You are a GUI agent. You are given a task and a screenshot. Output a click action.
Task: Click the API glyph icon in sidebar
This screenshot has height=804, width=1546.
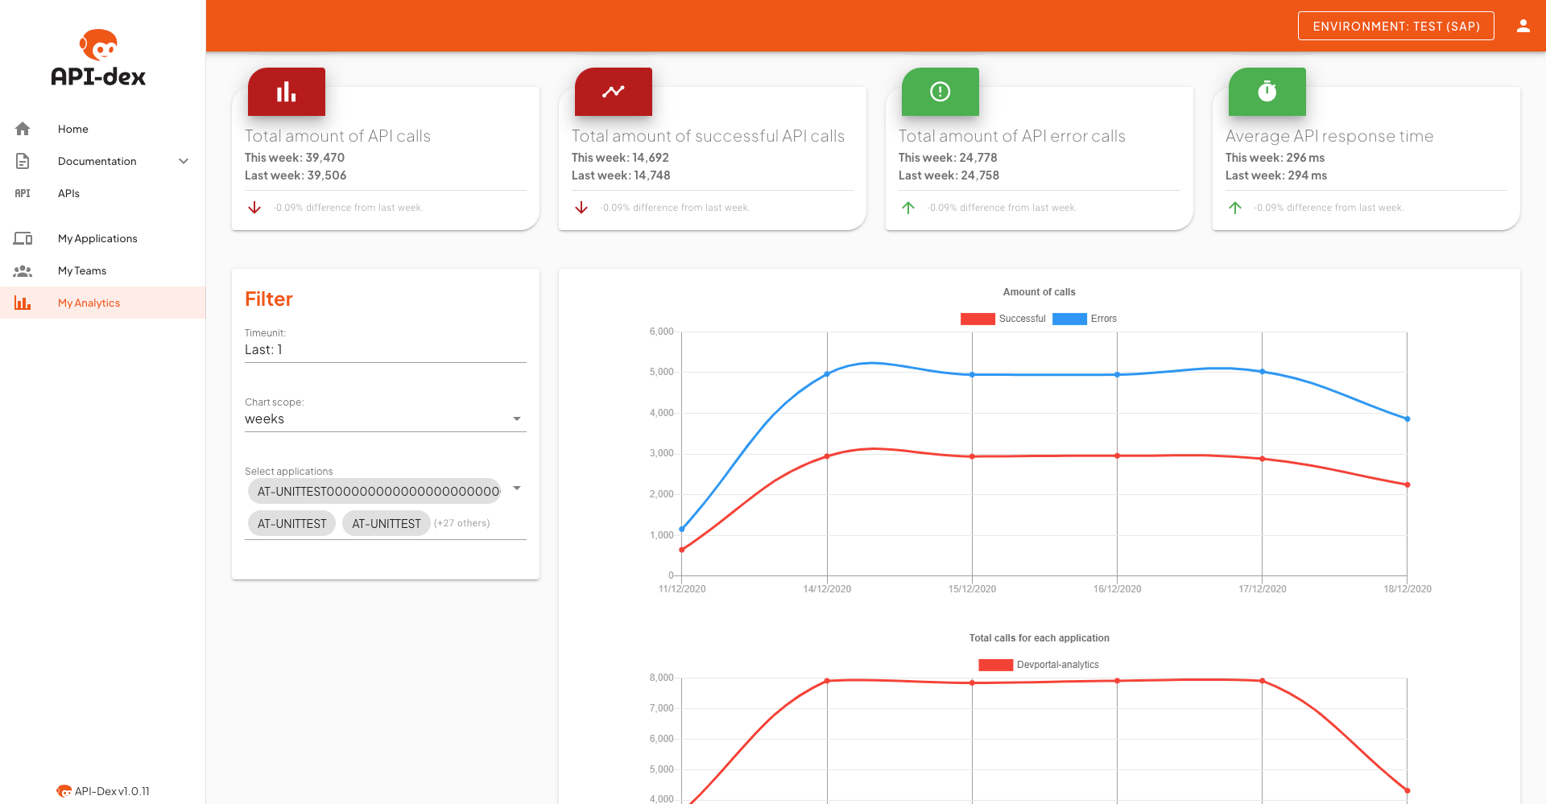pos(23,193)
